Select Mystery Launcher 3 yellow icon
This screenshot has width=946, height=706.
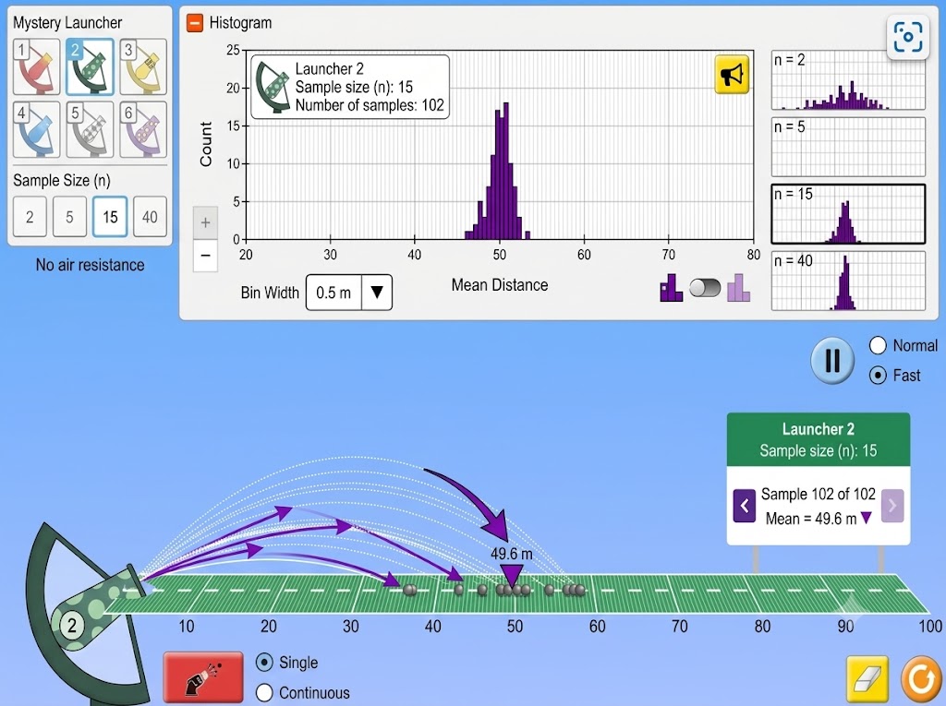point(143,67)
